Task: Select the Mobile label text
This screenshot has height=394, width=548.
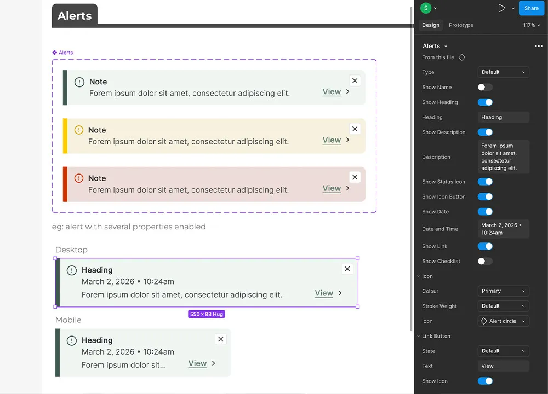Action: 68,320
